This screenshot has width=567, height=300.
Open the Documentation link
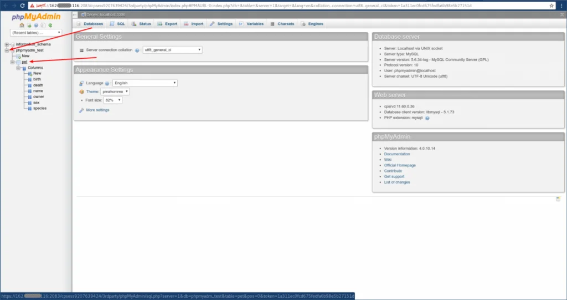pyautogui.click(x=396, y=154)
